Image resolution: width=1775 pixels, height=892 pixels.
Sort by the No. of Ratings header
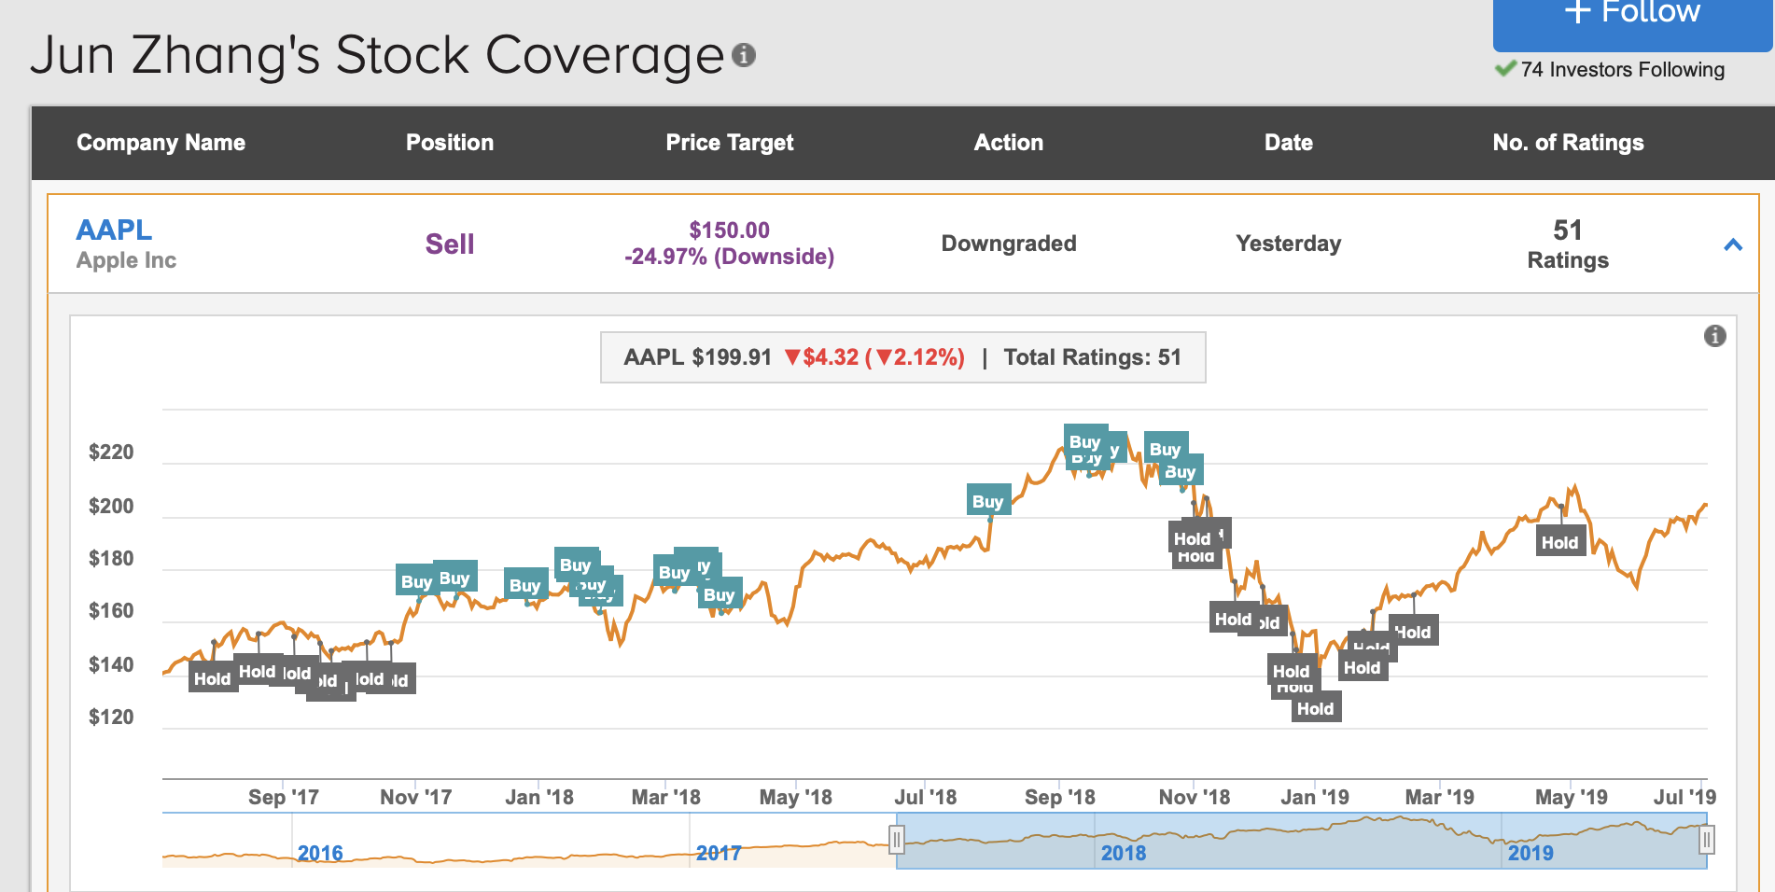[x=1568, y=143]
